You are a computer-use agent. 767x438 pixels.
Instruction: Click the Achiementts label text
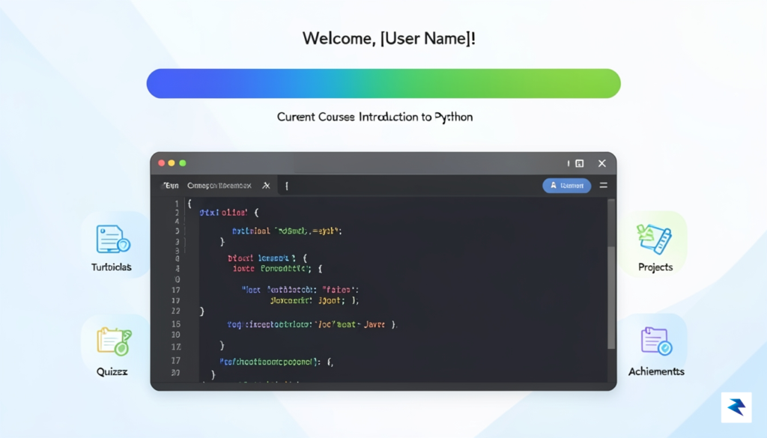(x=656, y=371)
